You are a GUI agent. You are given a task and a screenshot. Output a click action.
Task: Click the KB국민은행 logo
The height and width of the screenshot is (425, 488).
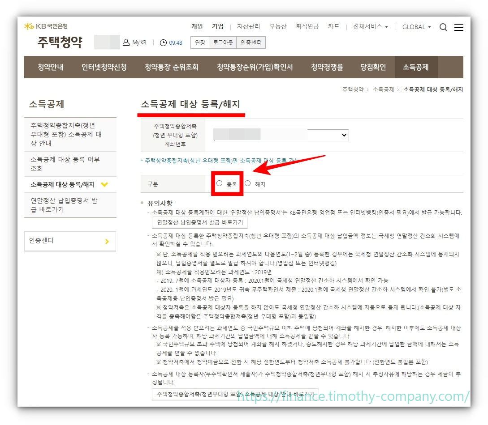45,25
